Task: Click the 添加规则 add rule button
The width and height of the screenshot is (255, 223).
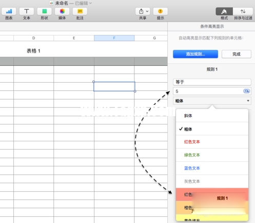Action: pyautogui.click(x=195, y=54)
